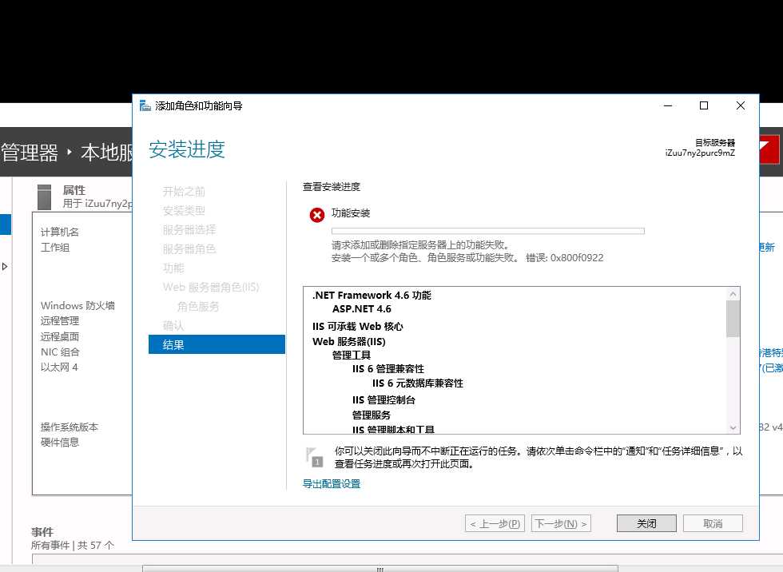Select the 安装类型 wizard step

(184, 211)
